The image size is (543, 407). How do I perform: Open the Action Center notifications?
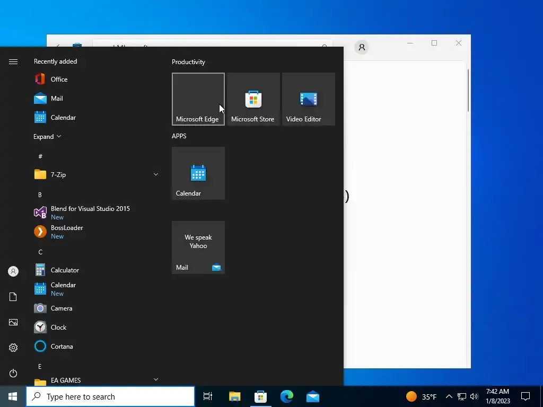[526, 396]
